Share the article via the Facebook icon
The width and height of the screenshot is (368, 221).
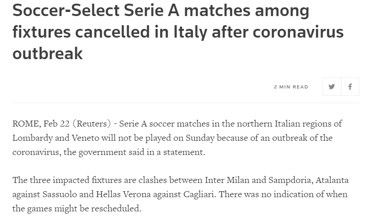click(350, 87)
